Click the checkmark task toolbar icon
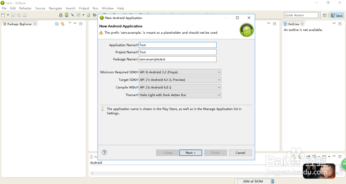The height and width of the screenshot is (184, 346). pyautogui.click(x=79, y=15)
